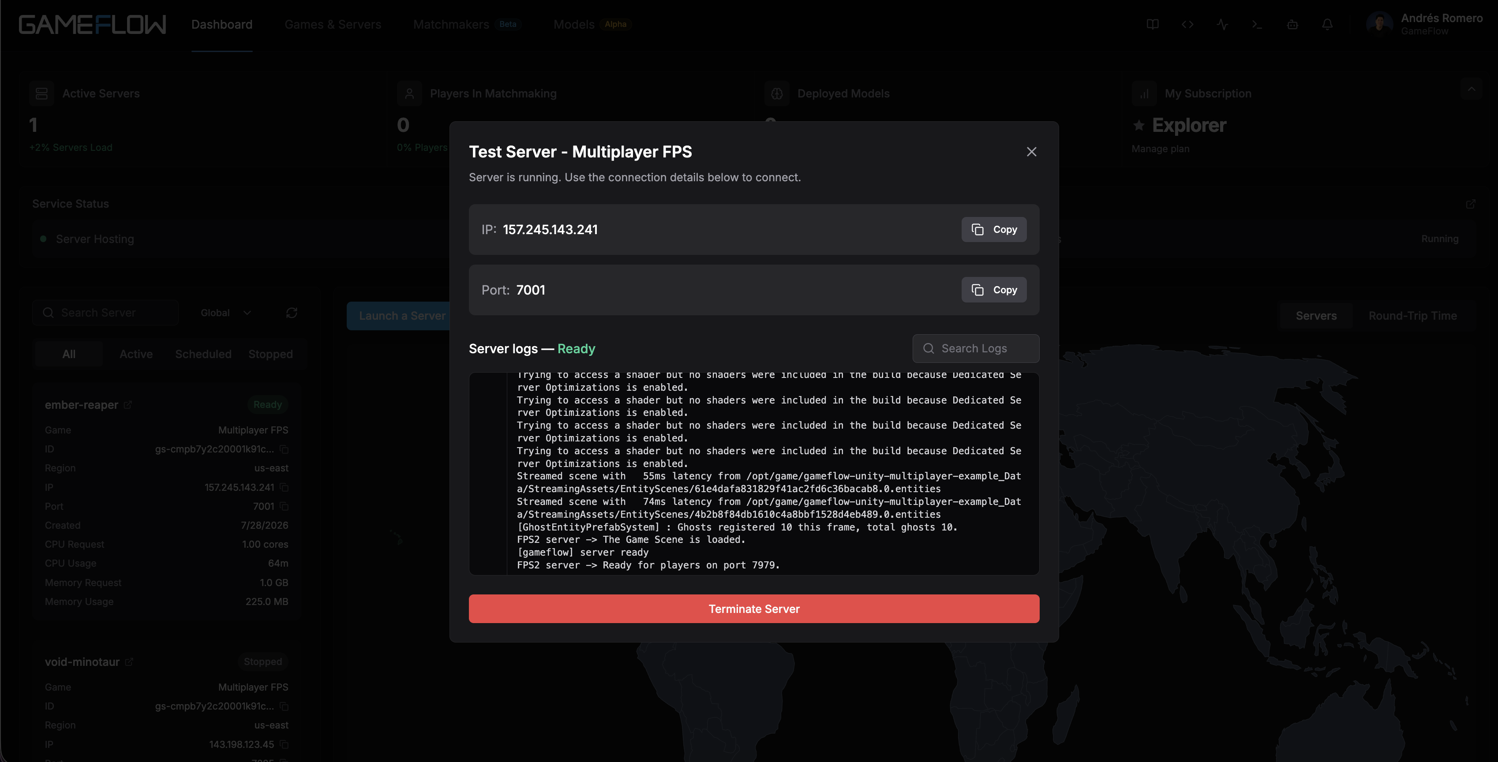Click the Stopped badge on void-minotaur
The width and height of the screenshot is (1498, 762).
click(263, 661)
